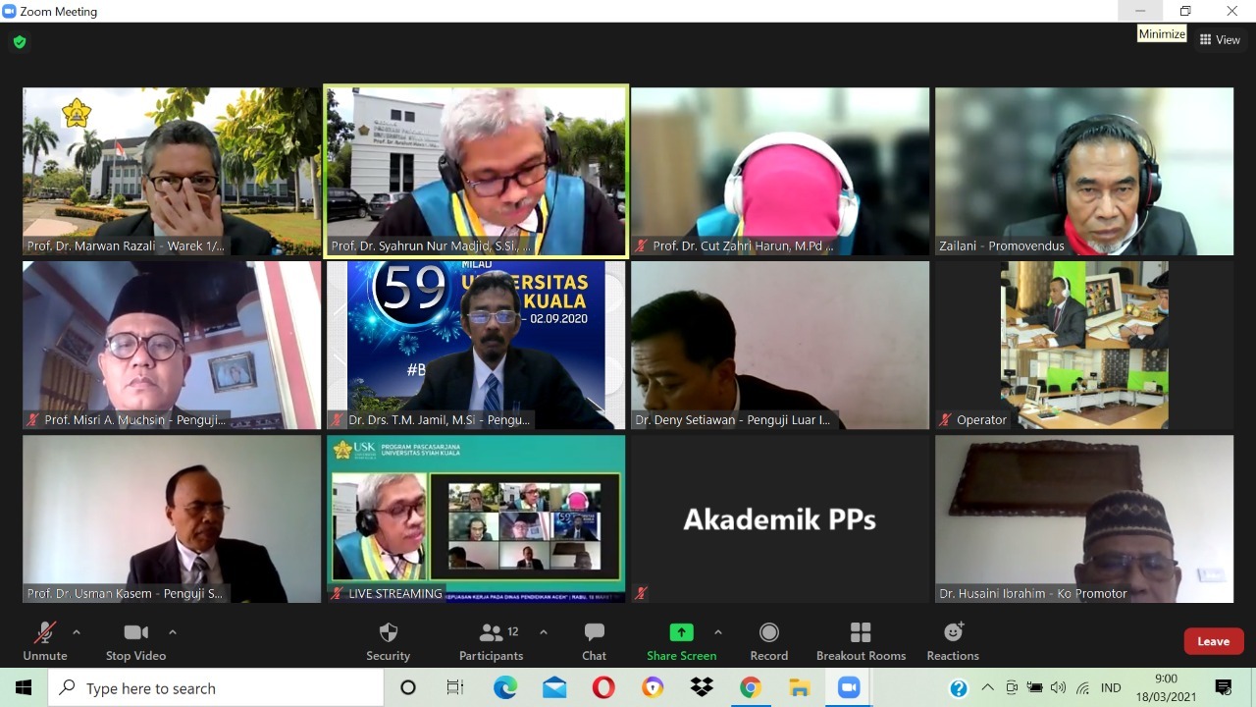Unmute the microphone

point(45,641)
